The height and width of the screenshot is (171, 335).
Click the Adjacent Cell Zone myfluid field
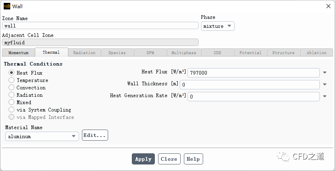[x=100, y=42]
